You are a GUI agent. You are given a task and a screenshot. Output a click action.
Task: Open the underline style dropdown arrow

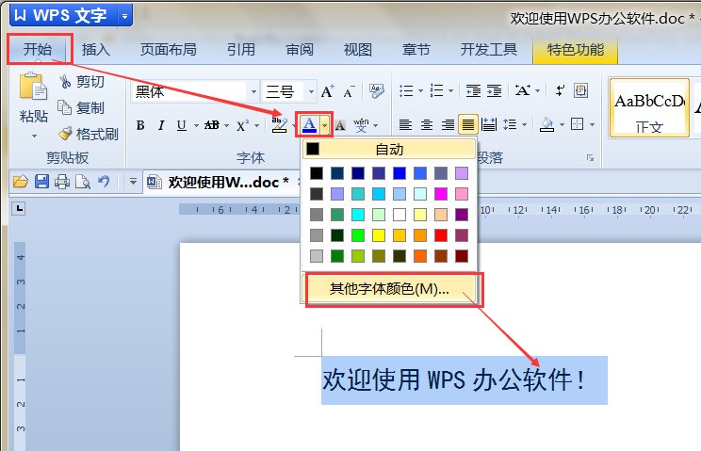point(196,126)
